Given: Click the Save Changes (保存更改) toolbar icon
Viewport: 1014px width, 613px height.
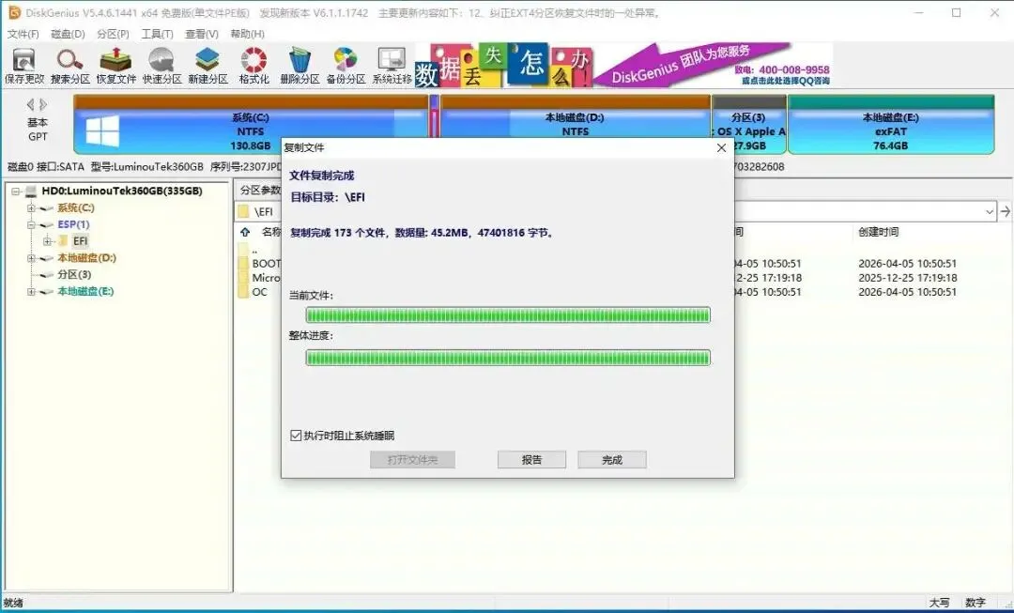Looking at the screenshot, I should click(23, 66).
